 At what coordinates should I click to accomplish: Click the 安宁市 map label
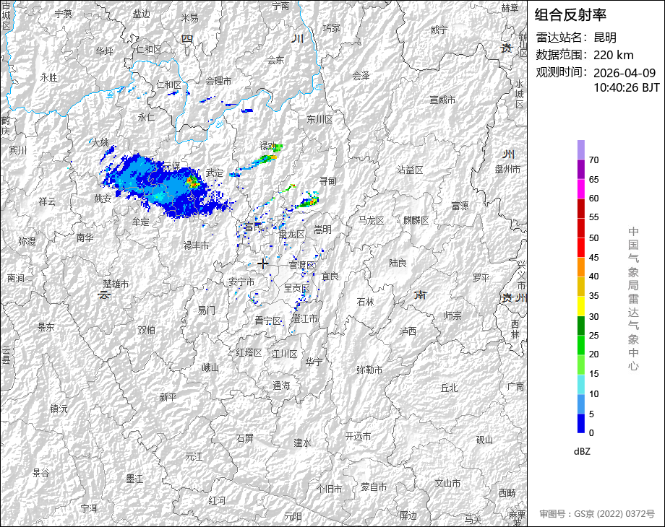point(241,282)
